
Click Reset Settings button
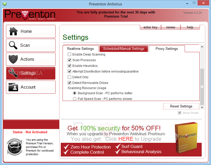coord(181,106)
